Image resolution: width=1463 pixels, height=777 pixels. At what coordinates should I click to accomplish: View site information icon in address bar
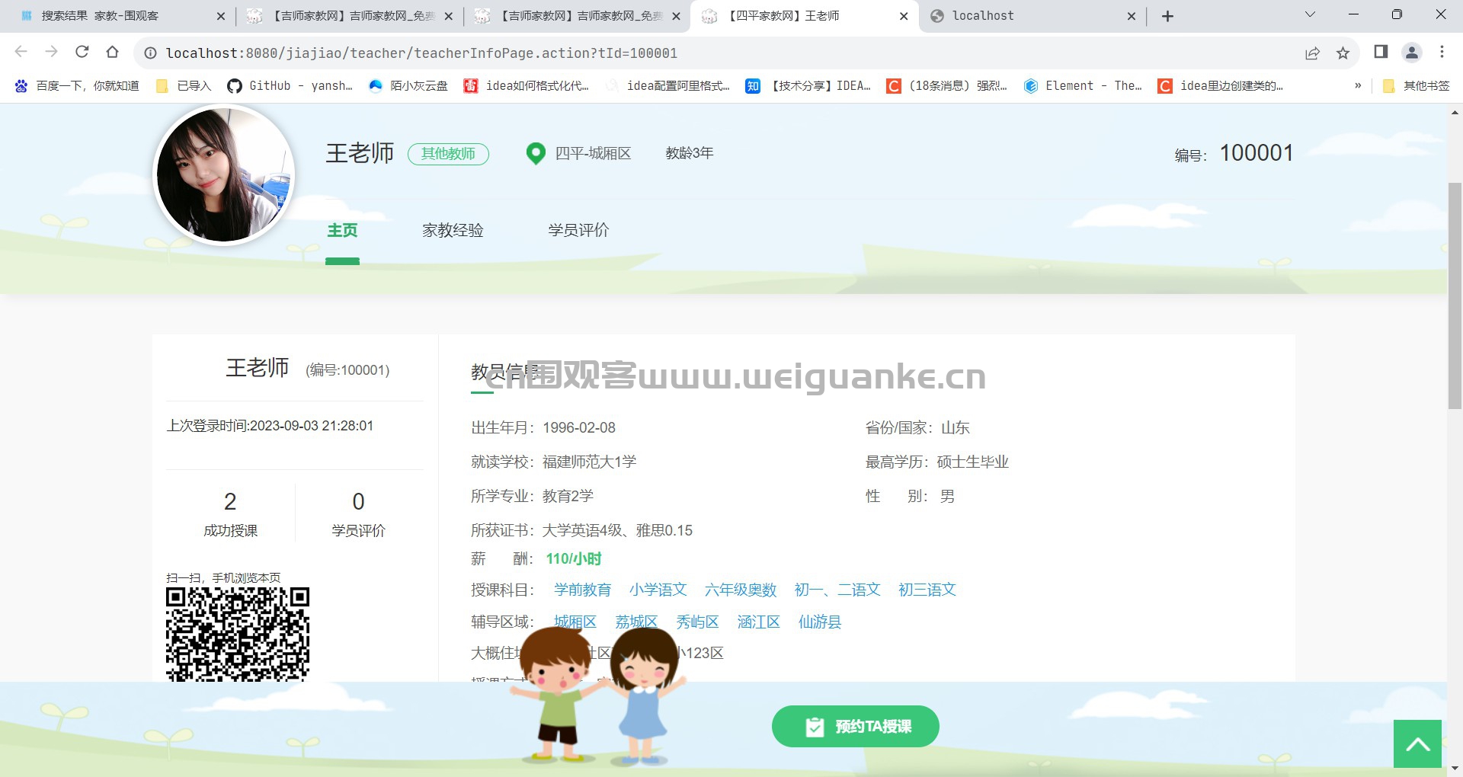point(151,53)
